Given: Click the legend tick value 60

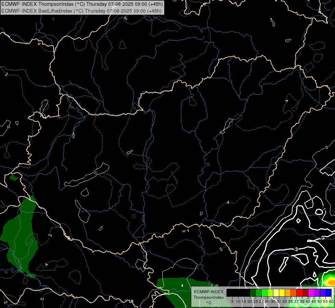Looking at the screenshot, I should (331, 301).
